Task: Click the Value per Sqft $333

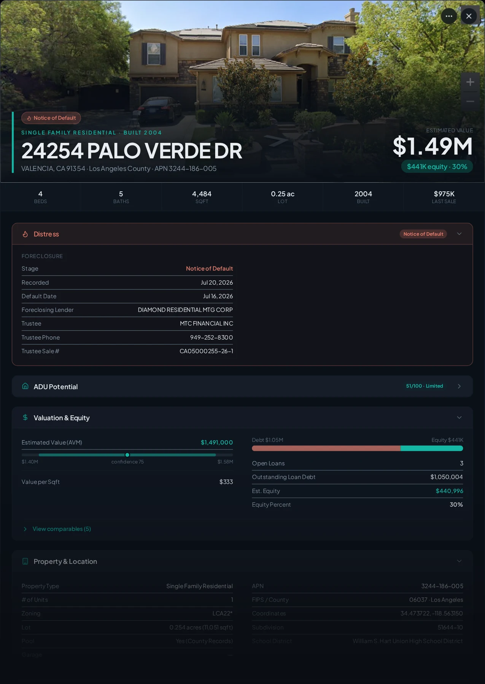Action: click(226, 482)
